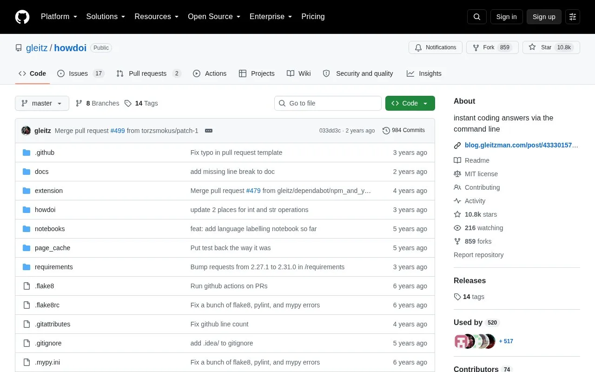Open the appearance settings icon beside Sign up

[573, 17]
